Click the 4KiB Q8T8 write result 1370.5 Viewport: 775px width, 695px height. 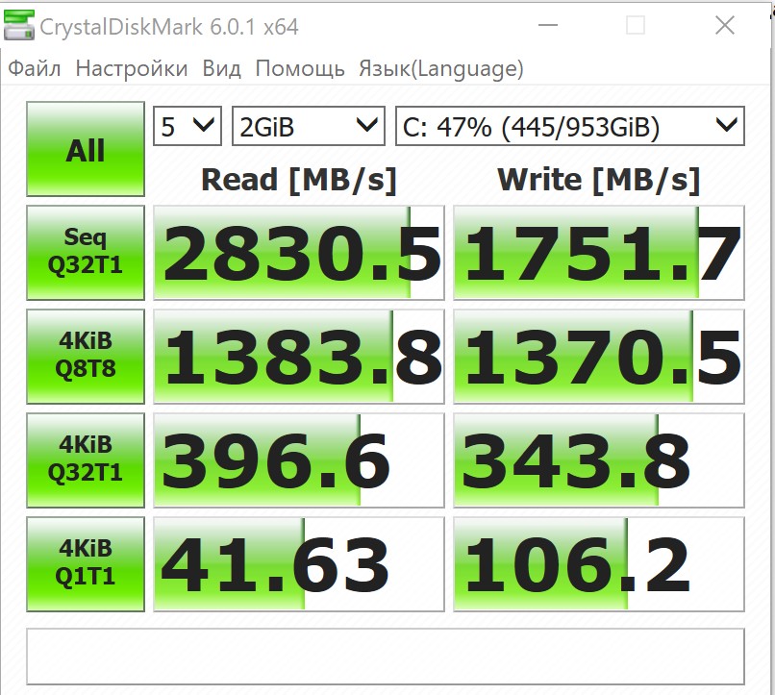point(599,356)
